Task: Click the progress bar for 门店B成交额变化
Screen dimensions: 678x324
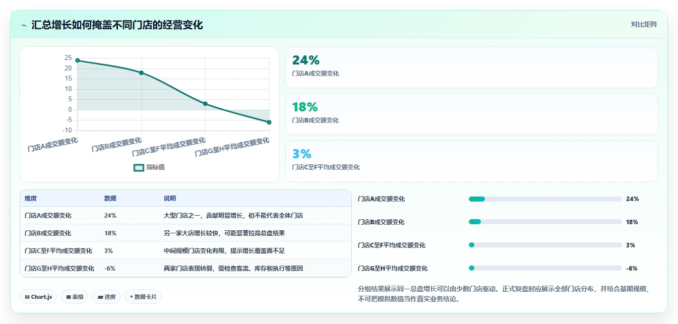Action: (545, 222)
